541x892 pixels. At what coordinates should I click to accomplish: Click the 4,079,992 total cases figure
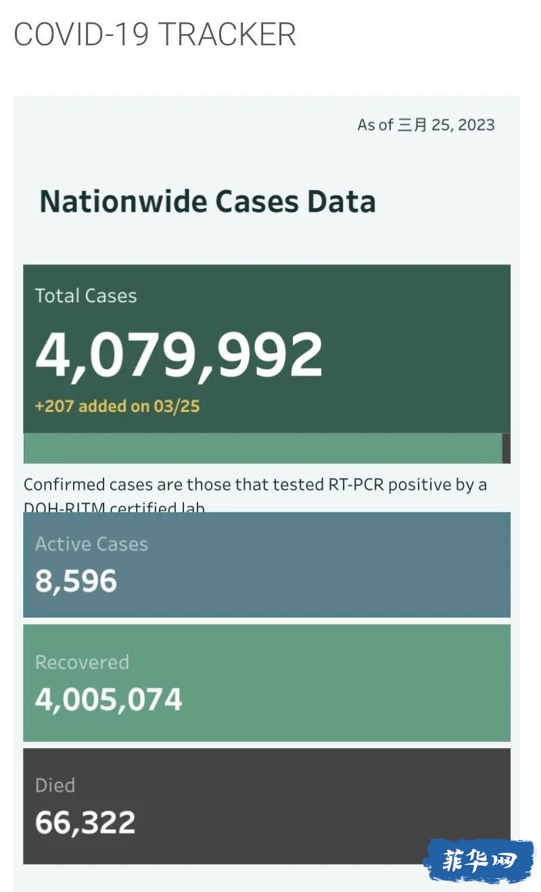[179, 355]
